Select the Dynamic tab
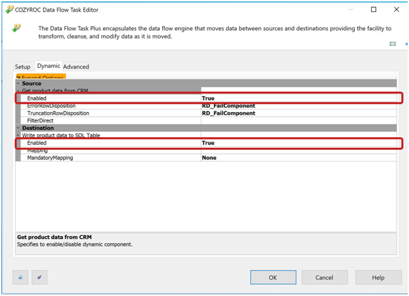This screenshot has height=296, width=409. click(48, 66)
